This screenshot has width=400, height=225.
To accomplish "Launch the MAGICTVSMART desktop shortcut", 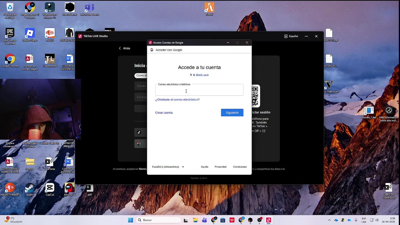I will (x=10, y=190).
